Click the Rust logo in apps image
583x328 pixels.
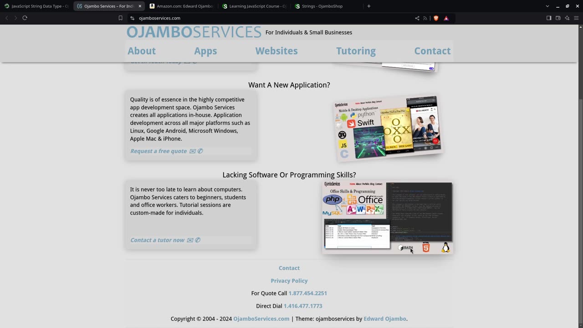(342, 135)
